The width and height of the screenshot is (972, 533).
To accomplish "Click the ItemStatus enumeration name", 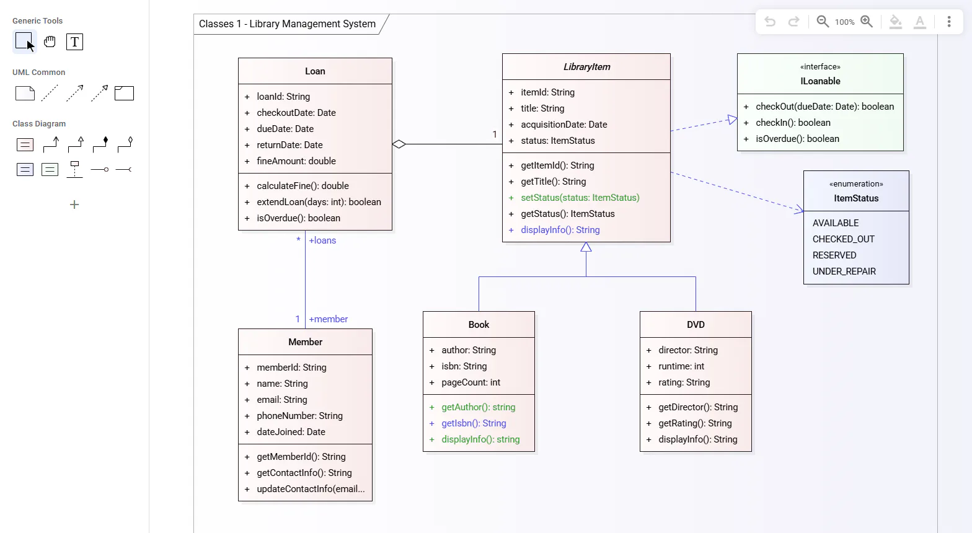I will 856,198.
